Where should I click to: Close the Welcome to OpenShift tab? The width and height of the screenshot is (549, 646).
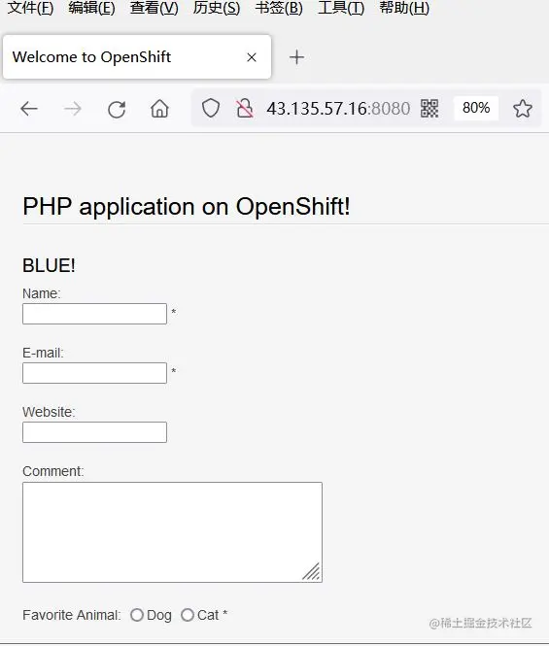[x=252, y=57]
